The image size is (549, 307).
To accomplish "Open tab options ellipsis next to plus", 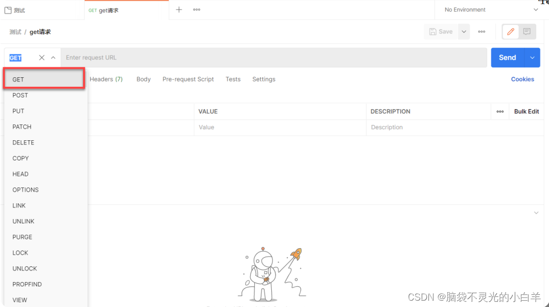I will [197, 10].
